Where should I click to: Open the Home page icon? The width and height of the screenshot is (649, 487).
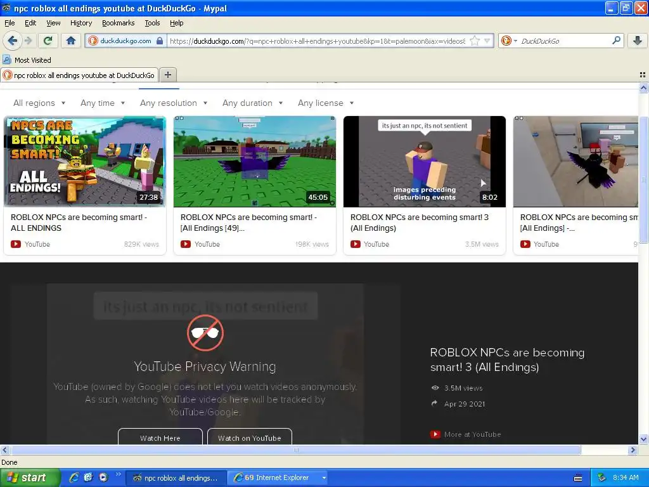[71, 41]
